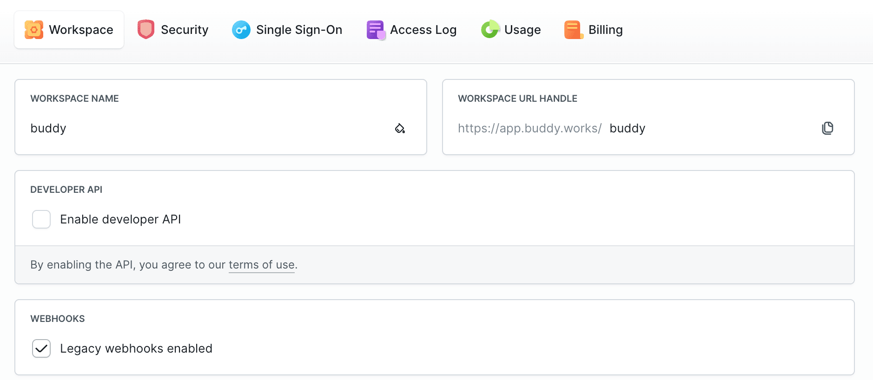Viewport: 873px width, 380px height.
Task: Select the Usage tab label
Action: [522, 30]
